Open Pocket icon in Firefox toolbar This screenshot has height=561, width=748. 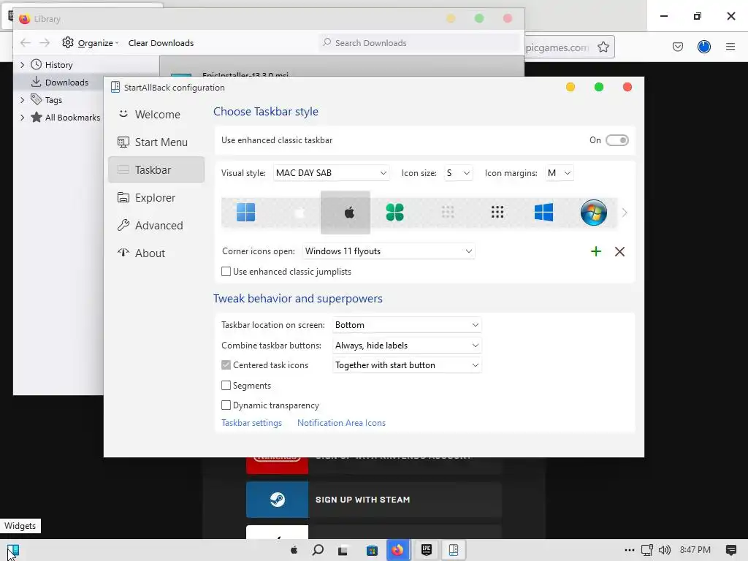[x=677, y=47]
